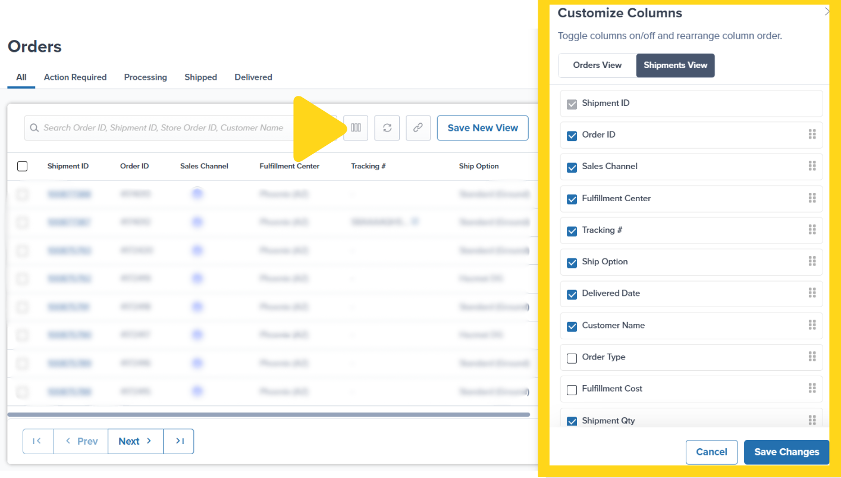Screen dimensions: 841x478
Task: Refresh the orders table
Action: 387,127
